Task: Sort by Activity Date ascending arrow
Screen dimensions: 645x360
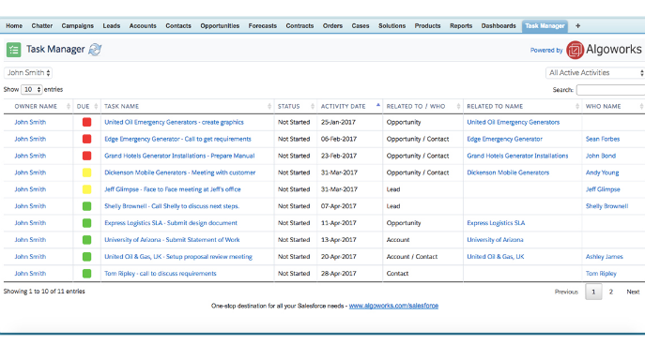Action: click(377, 105)
